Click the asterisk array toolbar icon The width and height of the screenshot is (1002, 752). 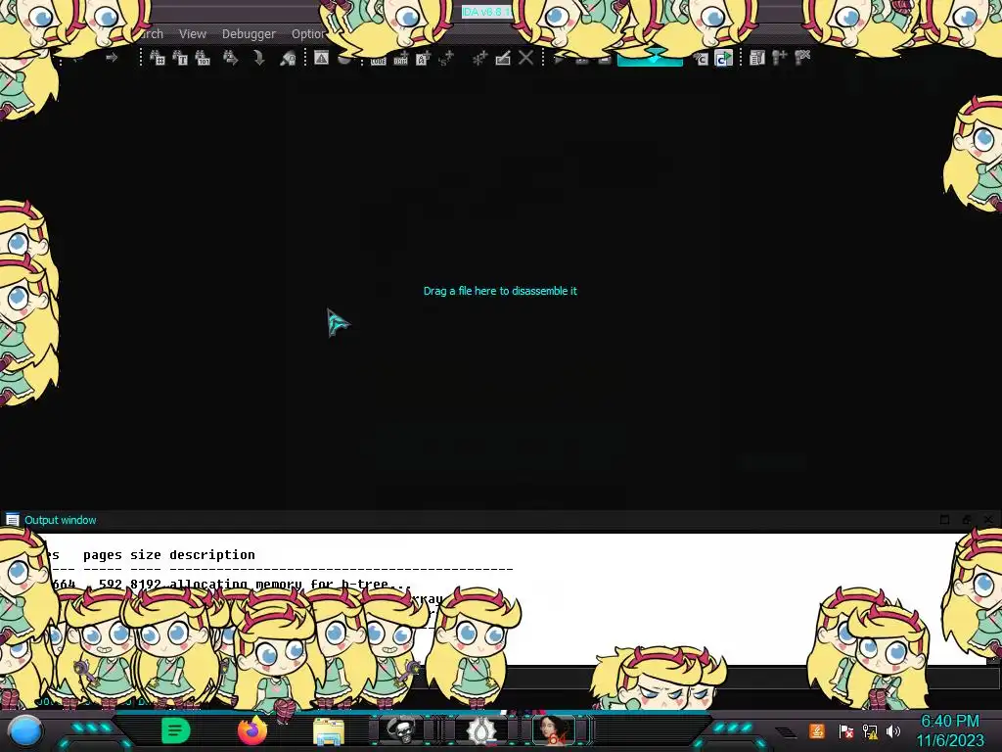click(x=479, y=58)
